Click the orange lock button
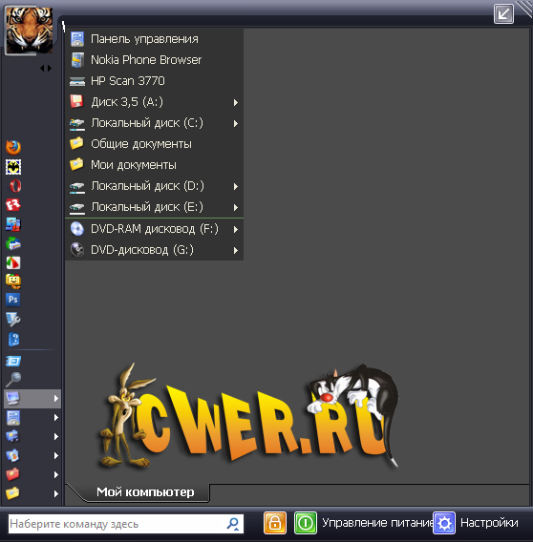This screenshot has height=542, width=533. pyautogui.click(x=275, y=523)
